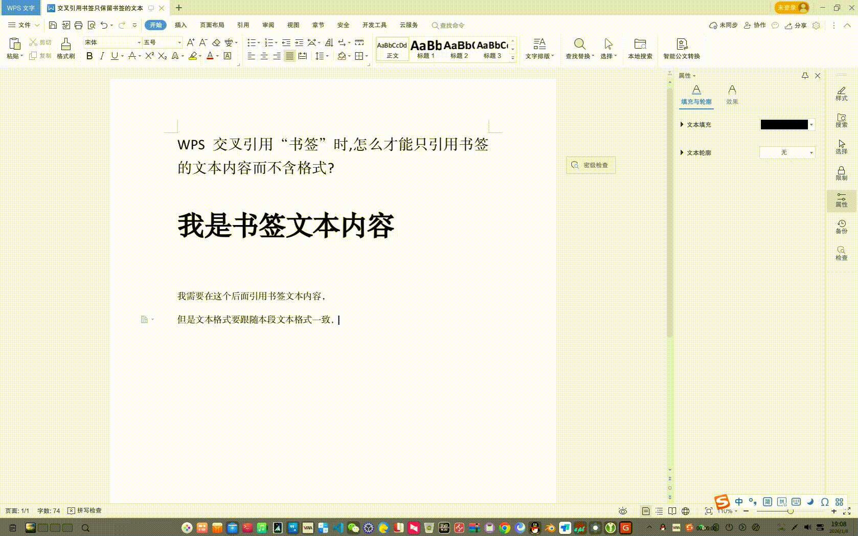Viewport: 858px width, 536px height.
Task: Click the Not Synced (未同步) button
Action: (723, 25)
